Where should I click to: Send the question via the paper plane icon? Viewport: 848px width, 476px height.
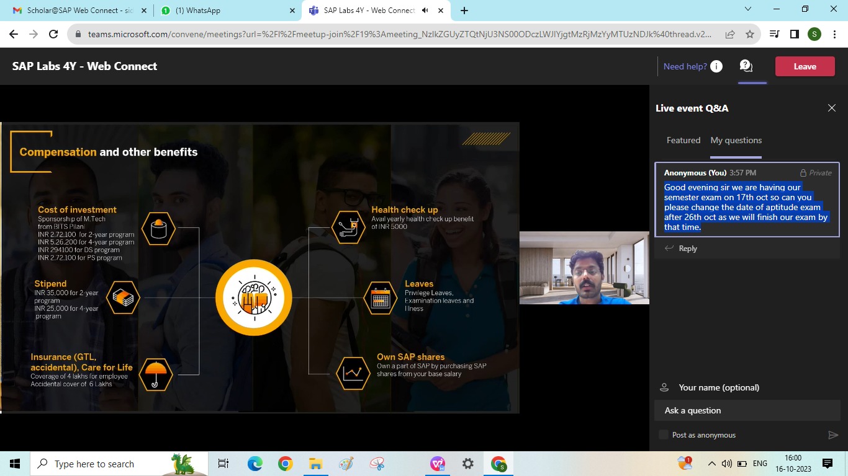[x=834, y=435]
